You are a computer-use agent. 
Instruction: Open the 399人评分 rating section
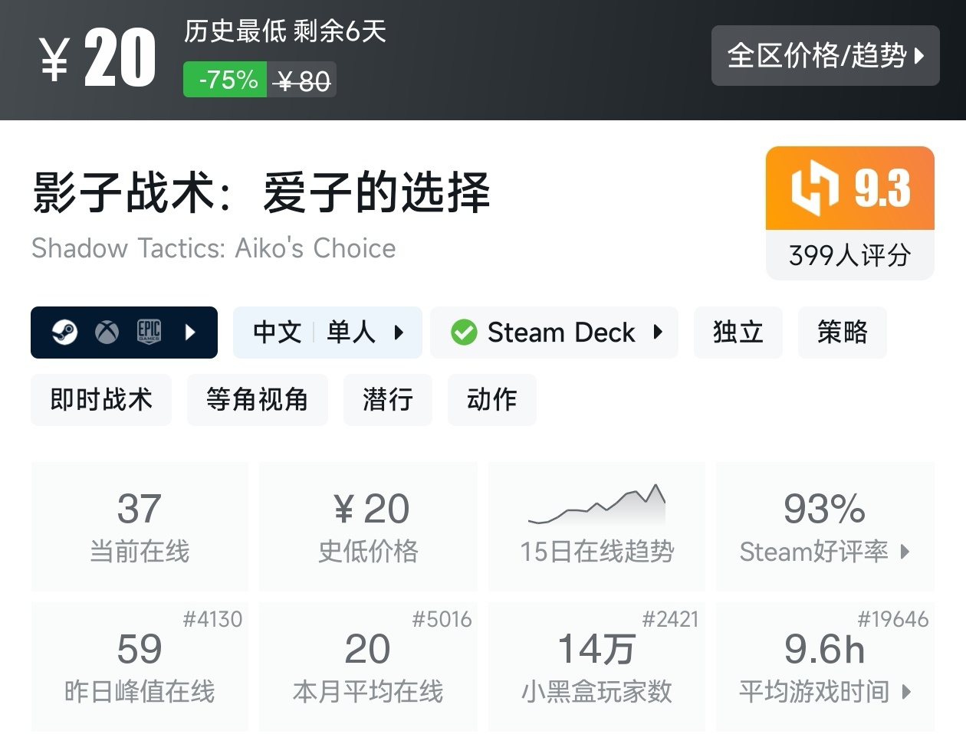(849, 255)
